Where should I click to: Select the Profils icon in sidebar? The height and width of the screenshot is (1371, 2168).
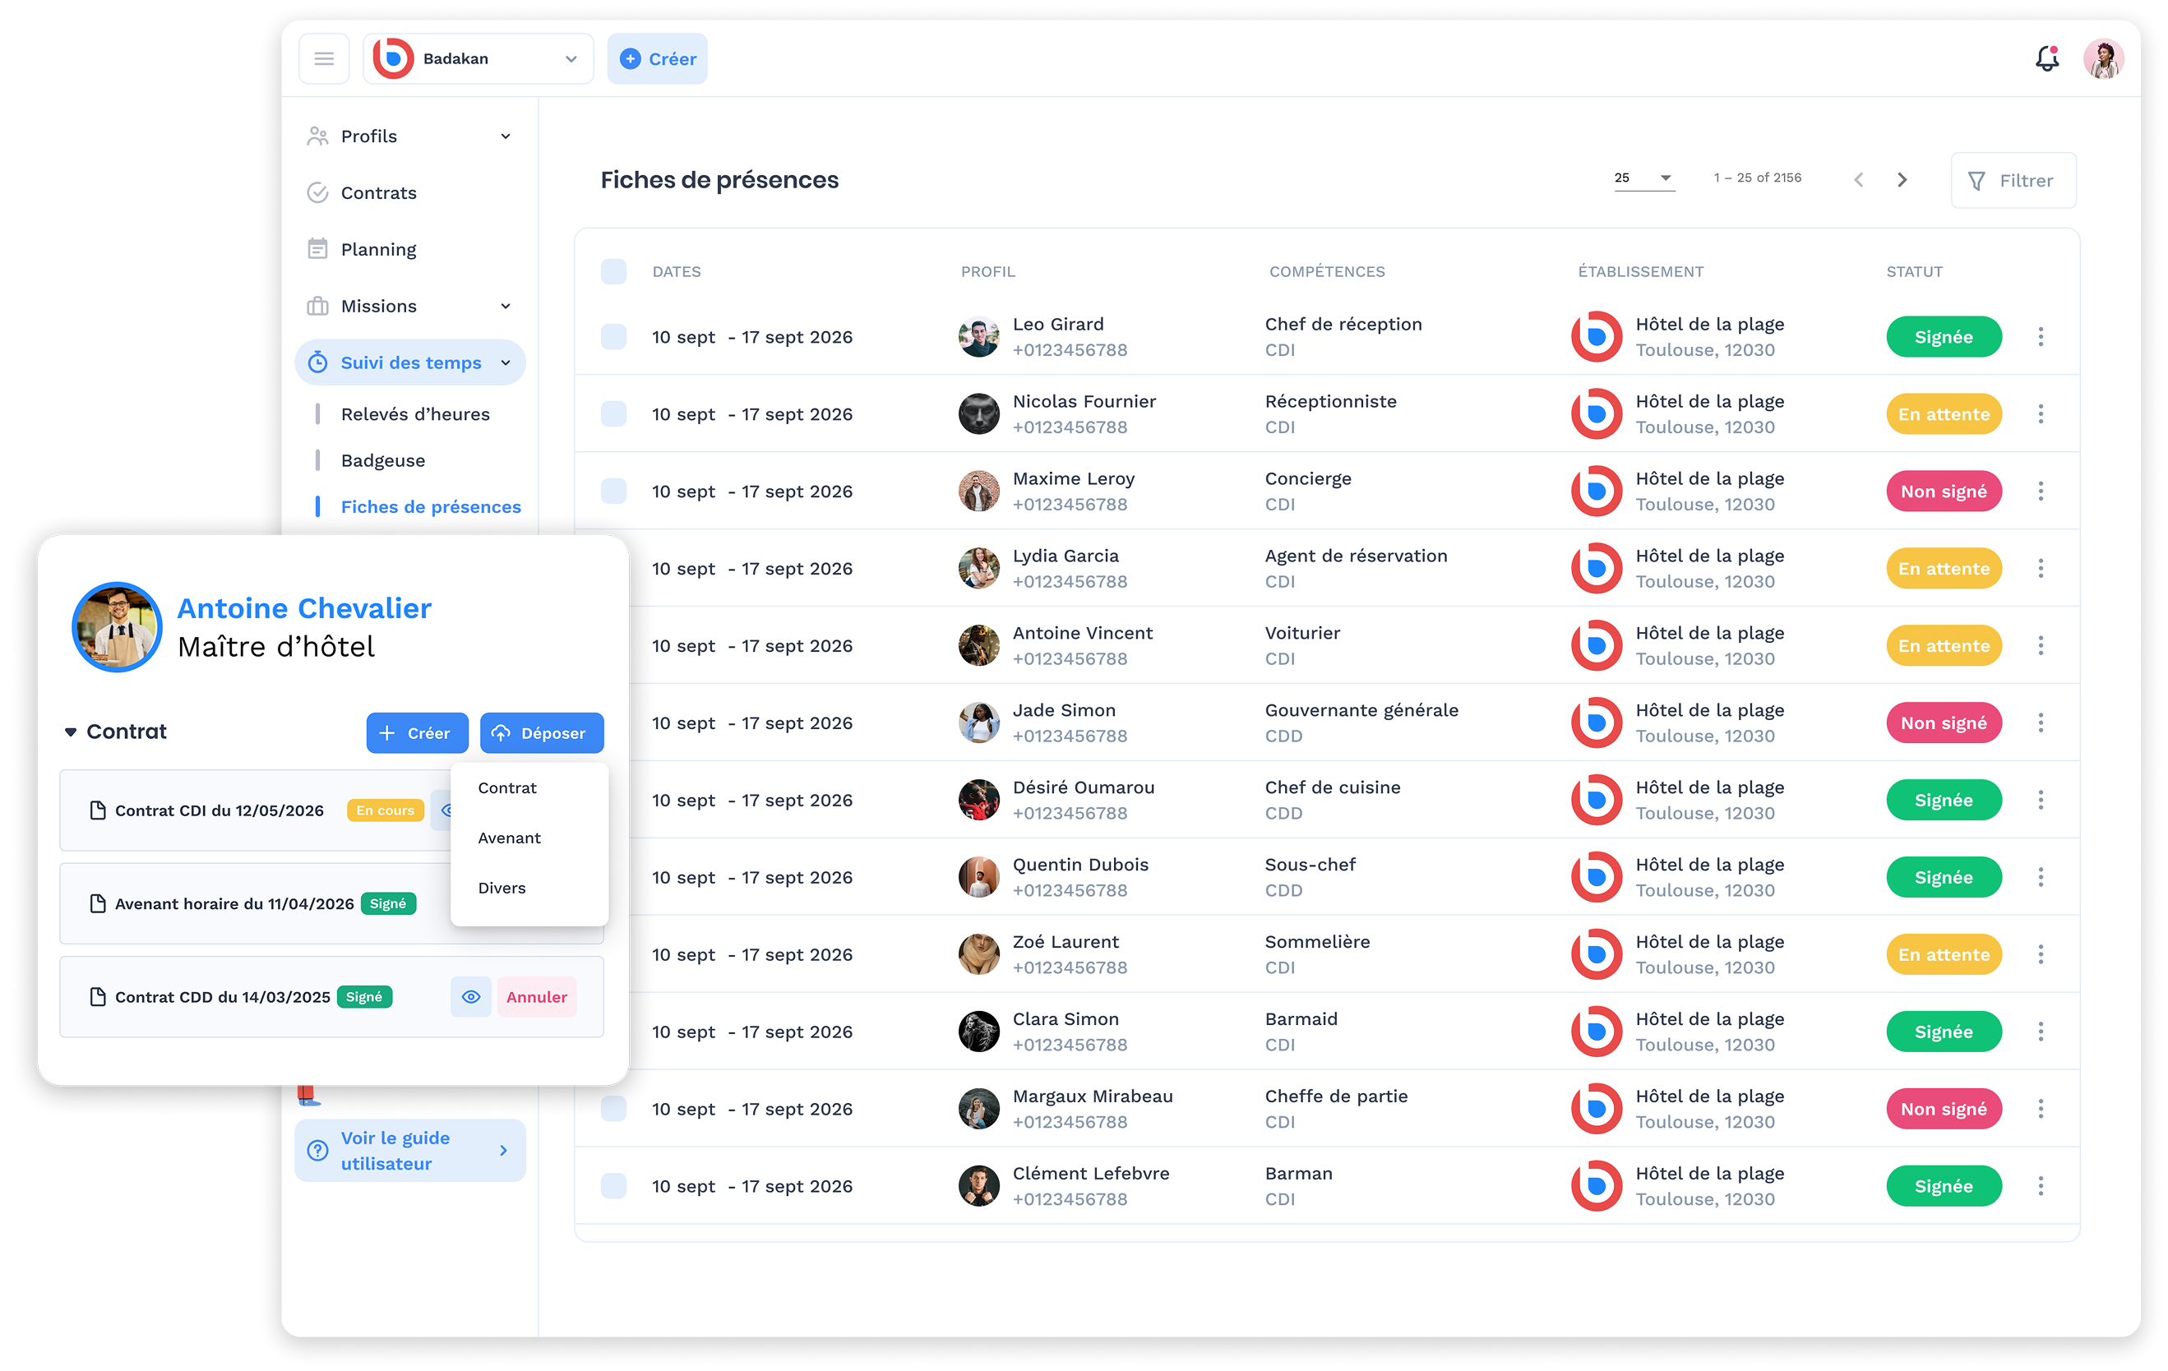coord(317,135)
